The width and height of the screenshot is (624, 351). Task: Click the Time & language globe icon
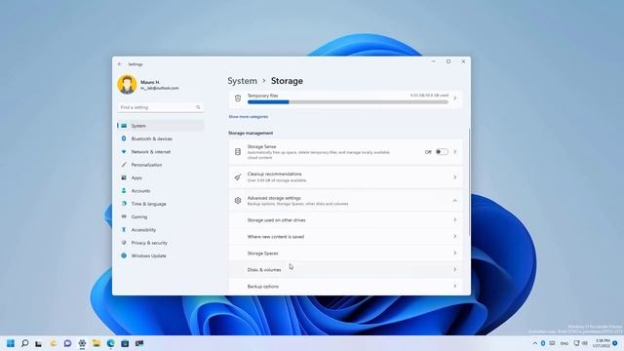[x=124, y=204]
